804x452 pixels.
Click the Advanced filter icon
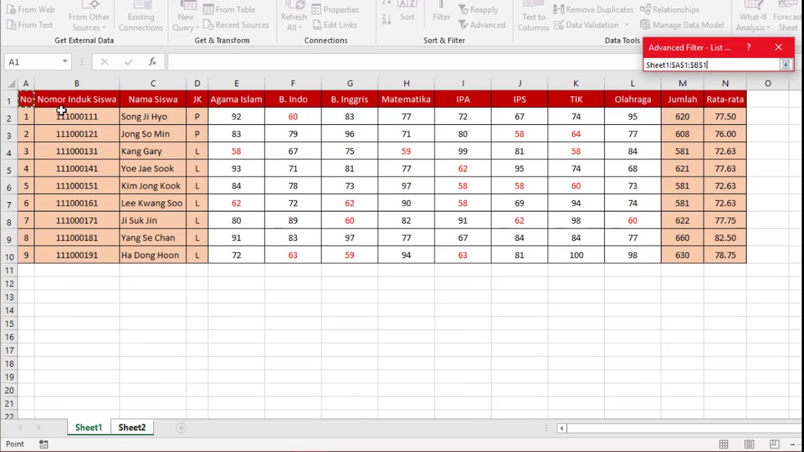pos(463,25)
